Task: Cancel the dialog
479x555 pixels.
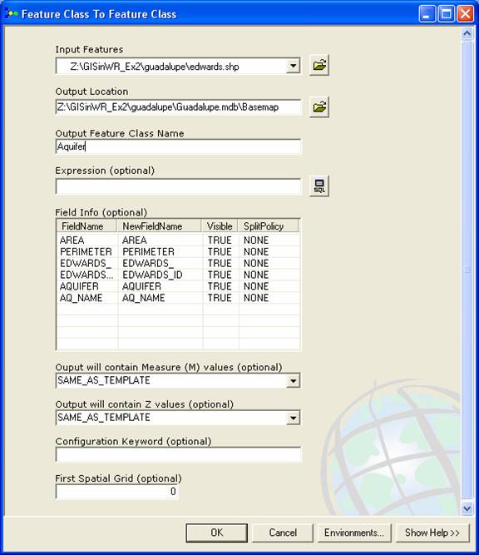Action: click(282, 533)
